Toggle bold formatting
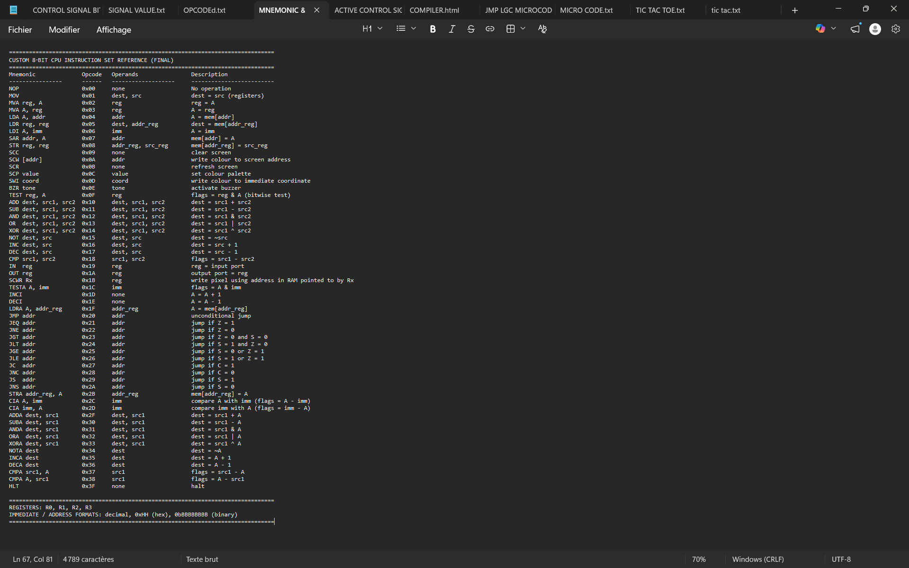The image size is (909, 568). pyautogui.click(x=432, y=29)
